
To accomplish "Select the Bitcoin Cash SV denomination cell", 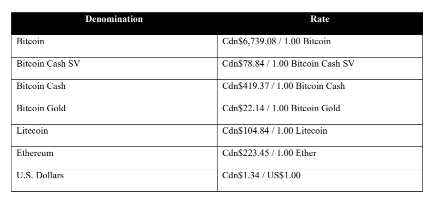I will tap(114, 68).
